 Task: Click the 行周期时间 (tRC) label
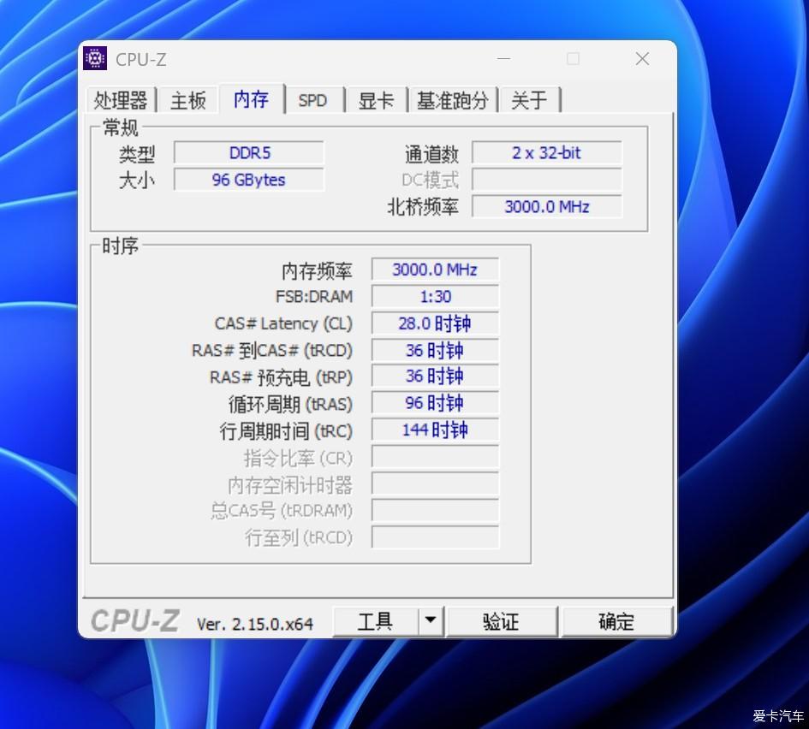coord(286,431)
